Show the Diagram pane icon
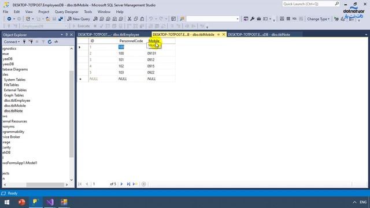This screenshot has width=370, height=208. point(282,19)
